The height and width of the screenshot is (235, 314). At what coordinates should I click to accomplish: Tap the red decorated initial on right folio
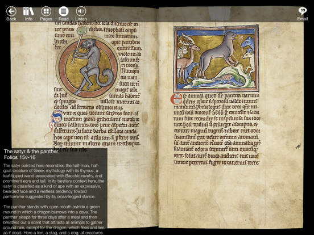[176, 99]
